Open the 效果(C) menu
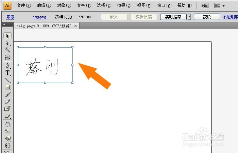This screenshot has width=238, height=153. pos(124,6)
